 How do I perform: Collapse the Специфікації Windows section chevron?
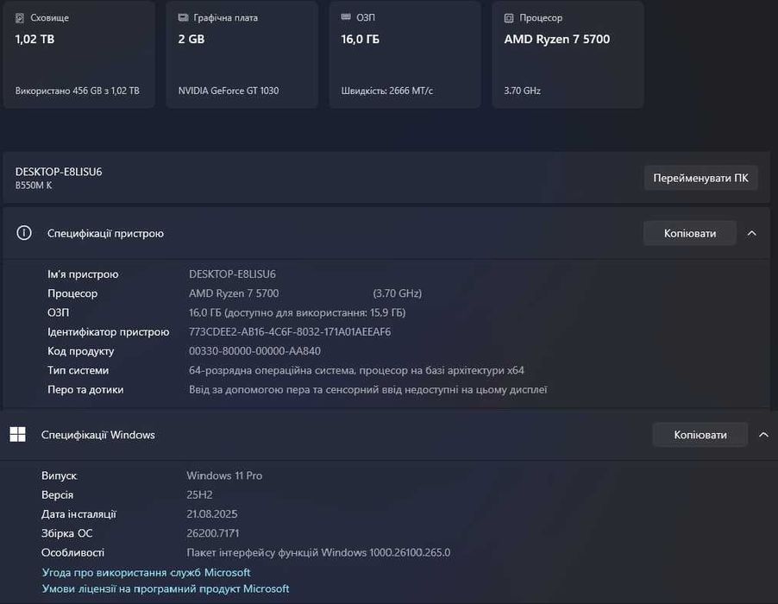coord(763,435)
